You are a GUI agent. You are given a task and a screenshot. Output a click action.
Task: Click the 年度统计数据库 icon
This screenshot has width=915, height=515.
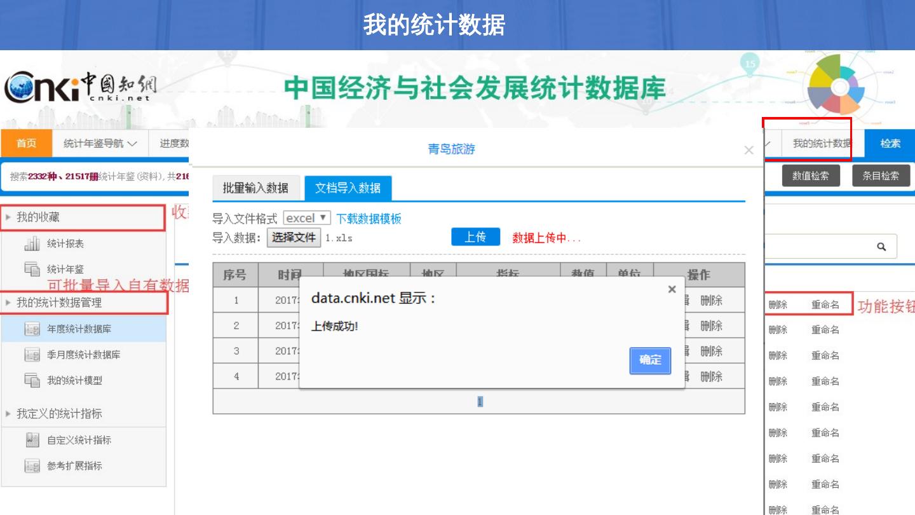click(32, 329)
